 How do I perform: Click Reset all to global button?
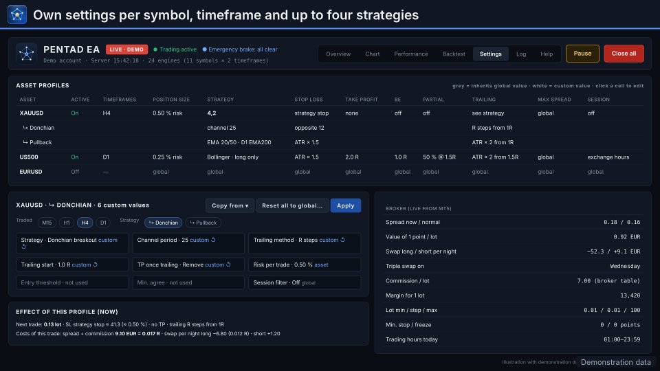[292, 205]
